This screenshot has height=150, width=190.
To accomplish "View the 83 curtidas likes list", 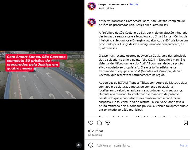I will 96,131.
